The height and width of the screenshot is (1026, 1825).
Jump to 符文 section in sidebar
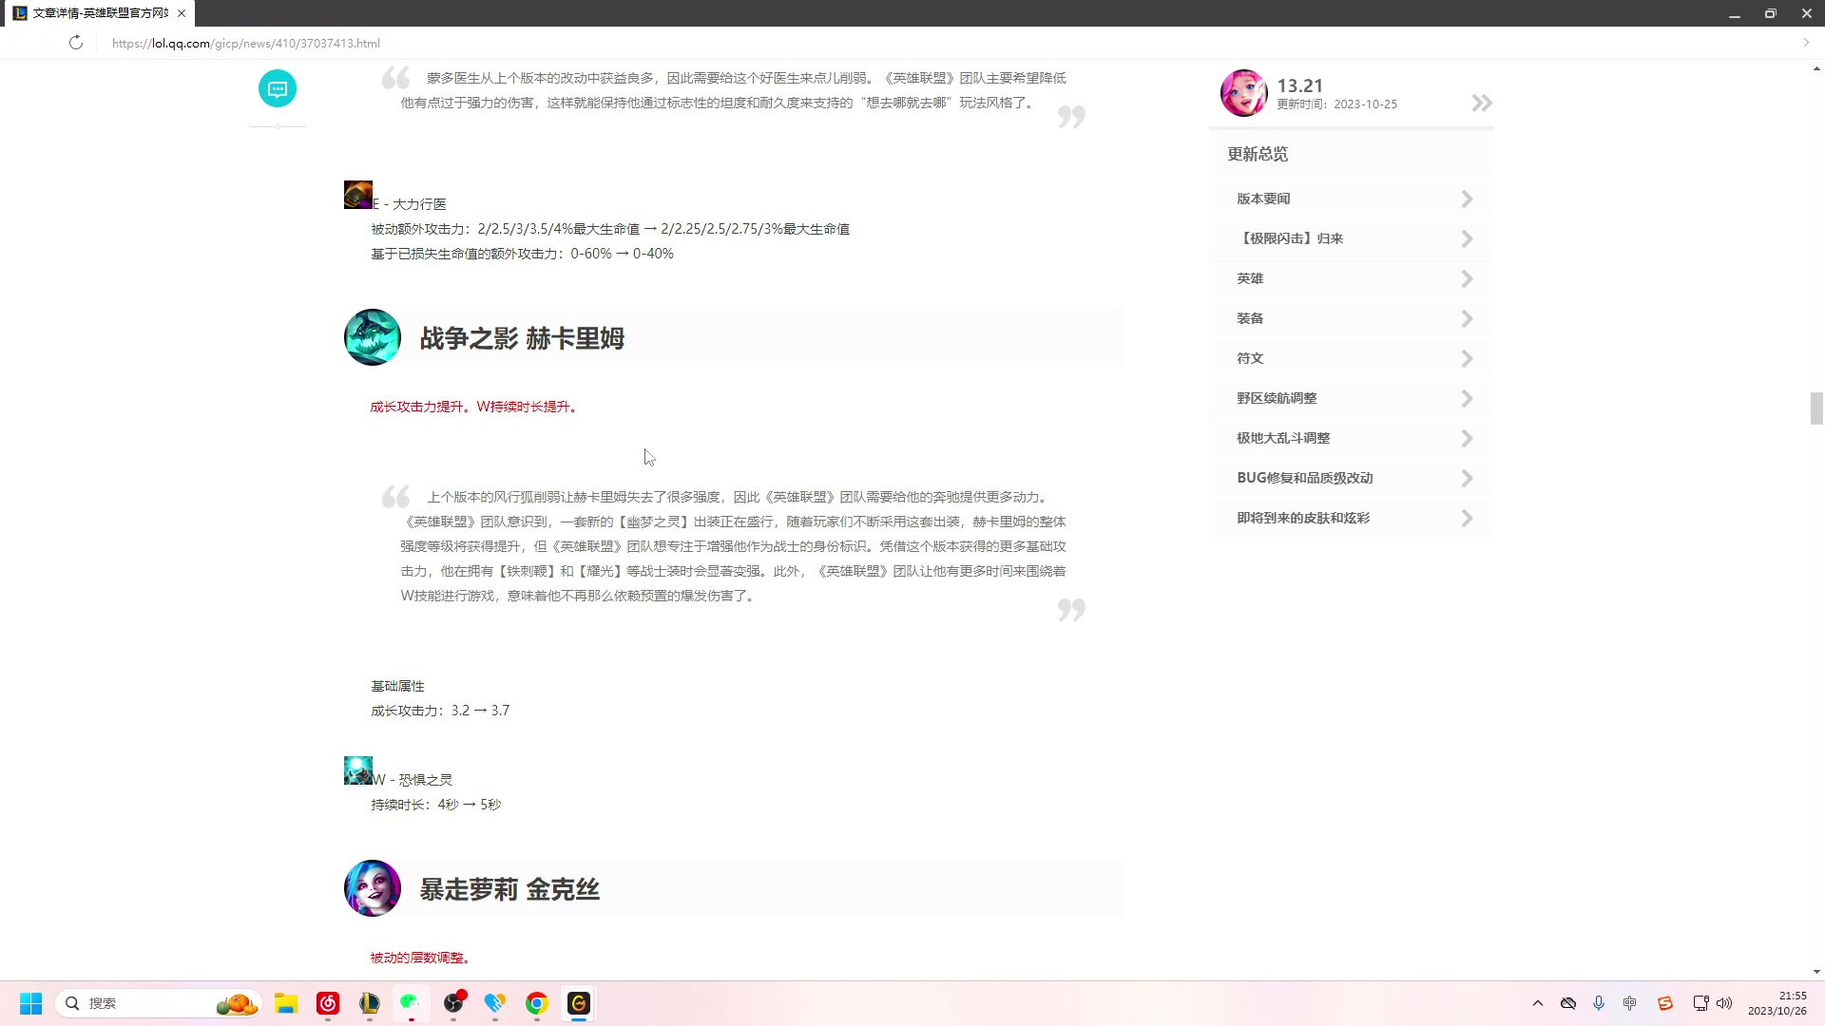tap(1352, 358)
